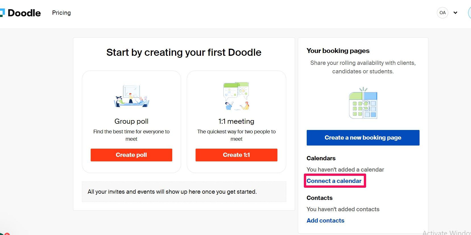Open the Connect a calendar link
471x235 pixels.
coord(335,181)
